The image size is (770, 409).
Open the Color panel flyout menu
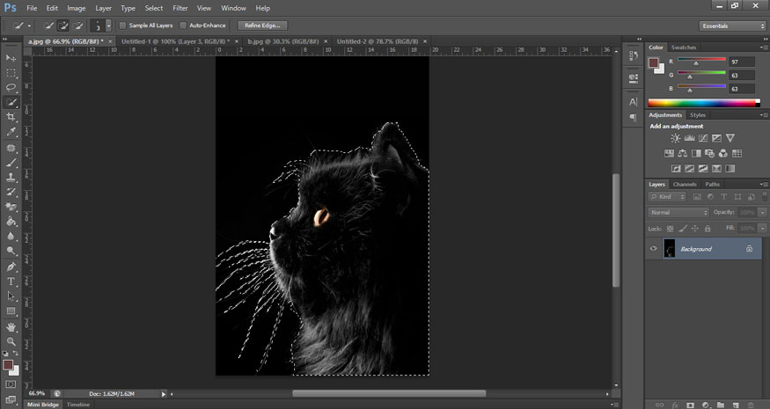[764, 47]
